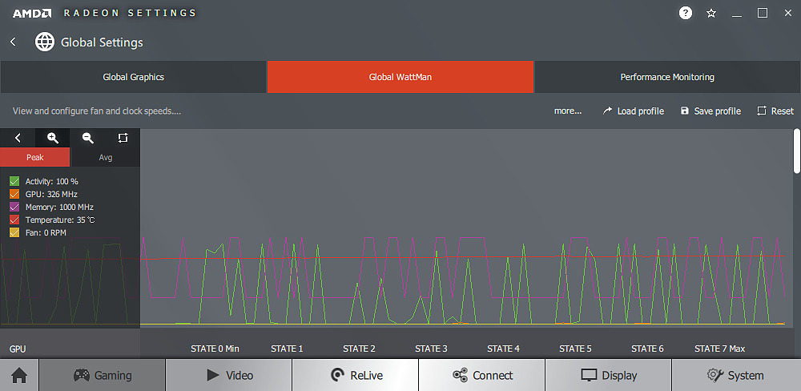Zoom out the graph with the magnifier minus
Screen dimensions: 801x391
tap(88, 138)
